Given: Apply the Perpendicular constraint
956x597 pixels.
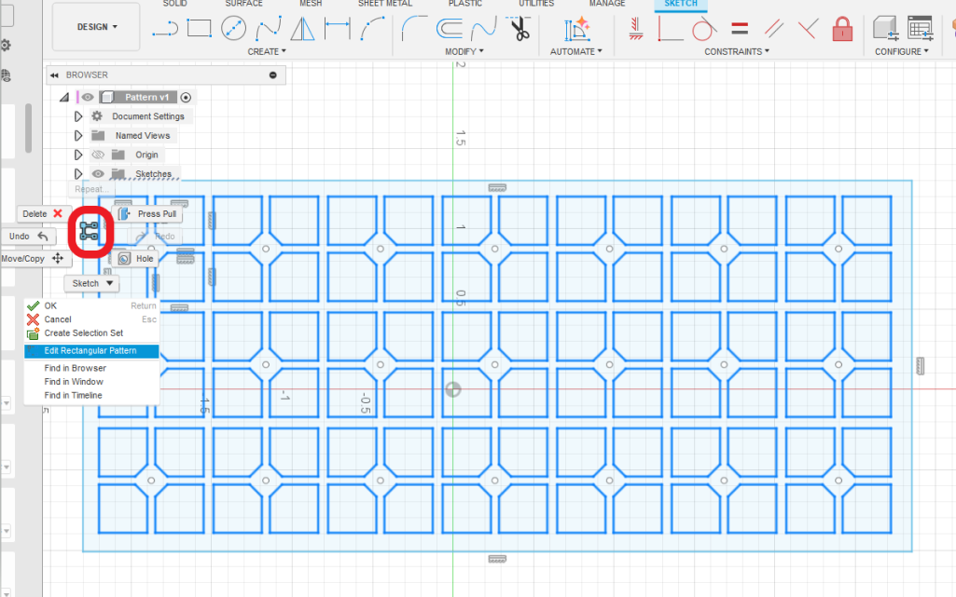Looking at the screenshot, I should click(808, 28).
